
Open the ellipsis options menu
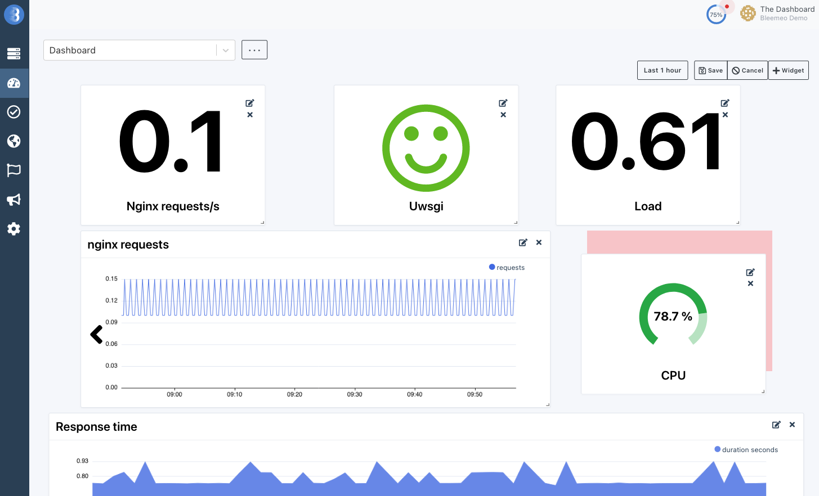[254, 49]
